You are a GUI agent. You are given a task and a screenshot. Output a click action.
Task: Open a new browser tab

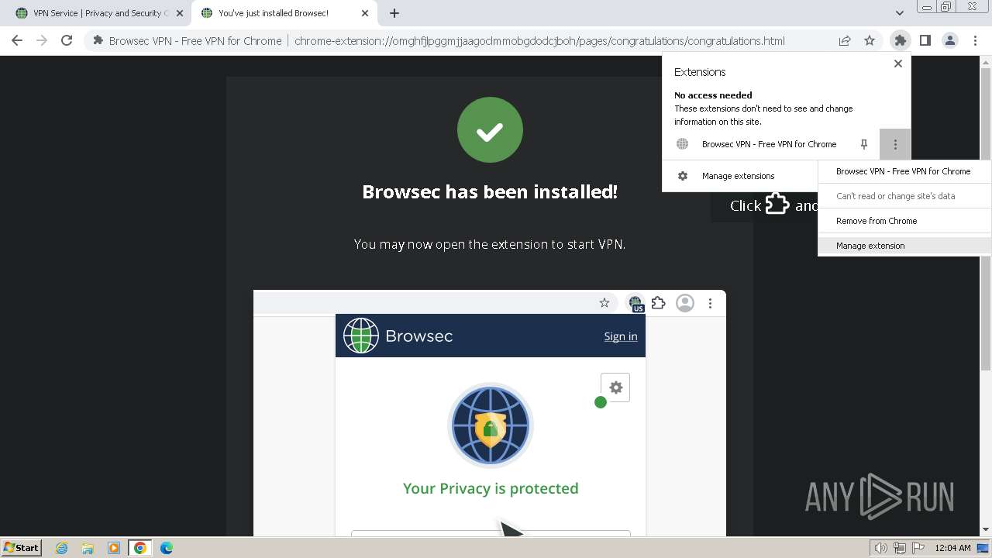pyautogui.click(x=394, y=13)
